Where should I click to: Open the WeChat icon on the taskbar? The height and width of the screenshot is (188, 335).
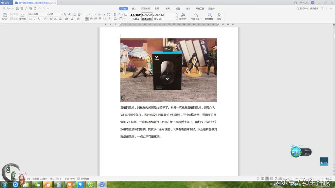tap(37, 185)
